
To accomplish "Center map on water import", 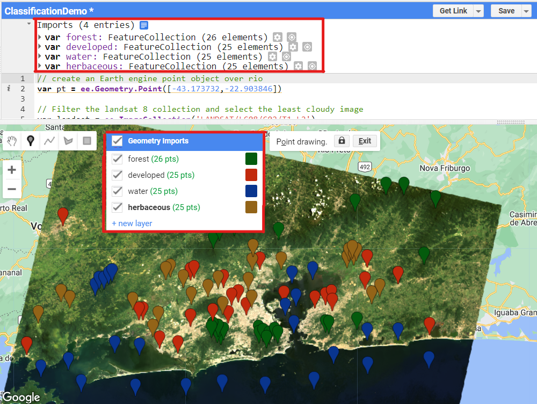I will pyautogui.click(x=286, y=56).
